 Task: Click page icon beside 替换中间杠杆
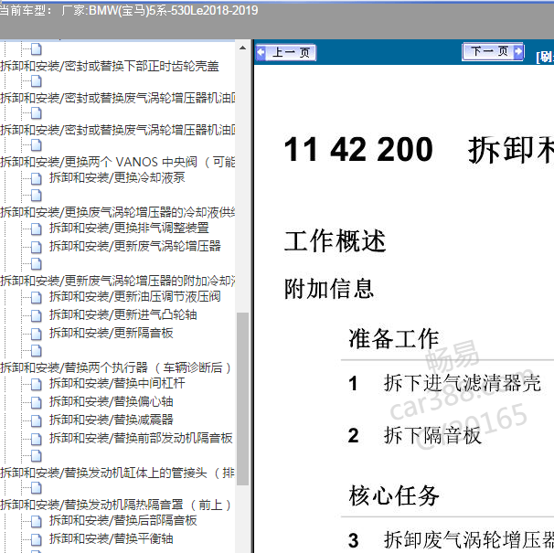pos(36,384)
